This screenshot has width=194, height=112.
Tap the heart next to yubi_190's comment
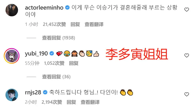click(187, 55)
